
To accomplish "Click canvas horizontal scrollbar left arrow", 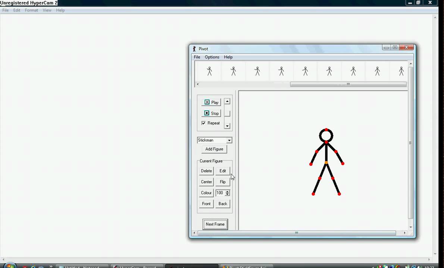I will tap(194, 233).
